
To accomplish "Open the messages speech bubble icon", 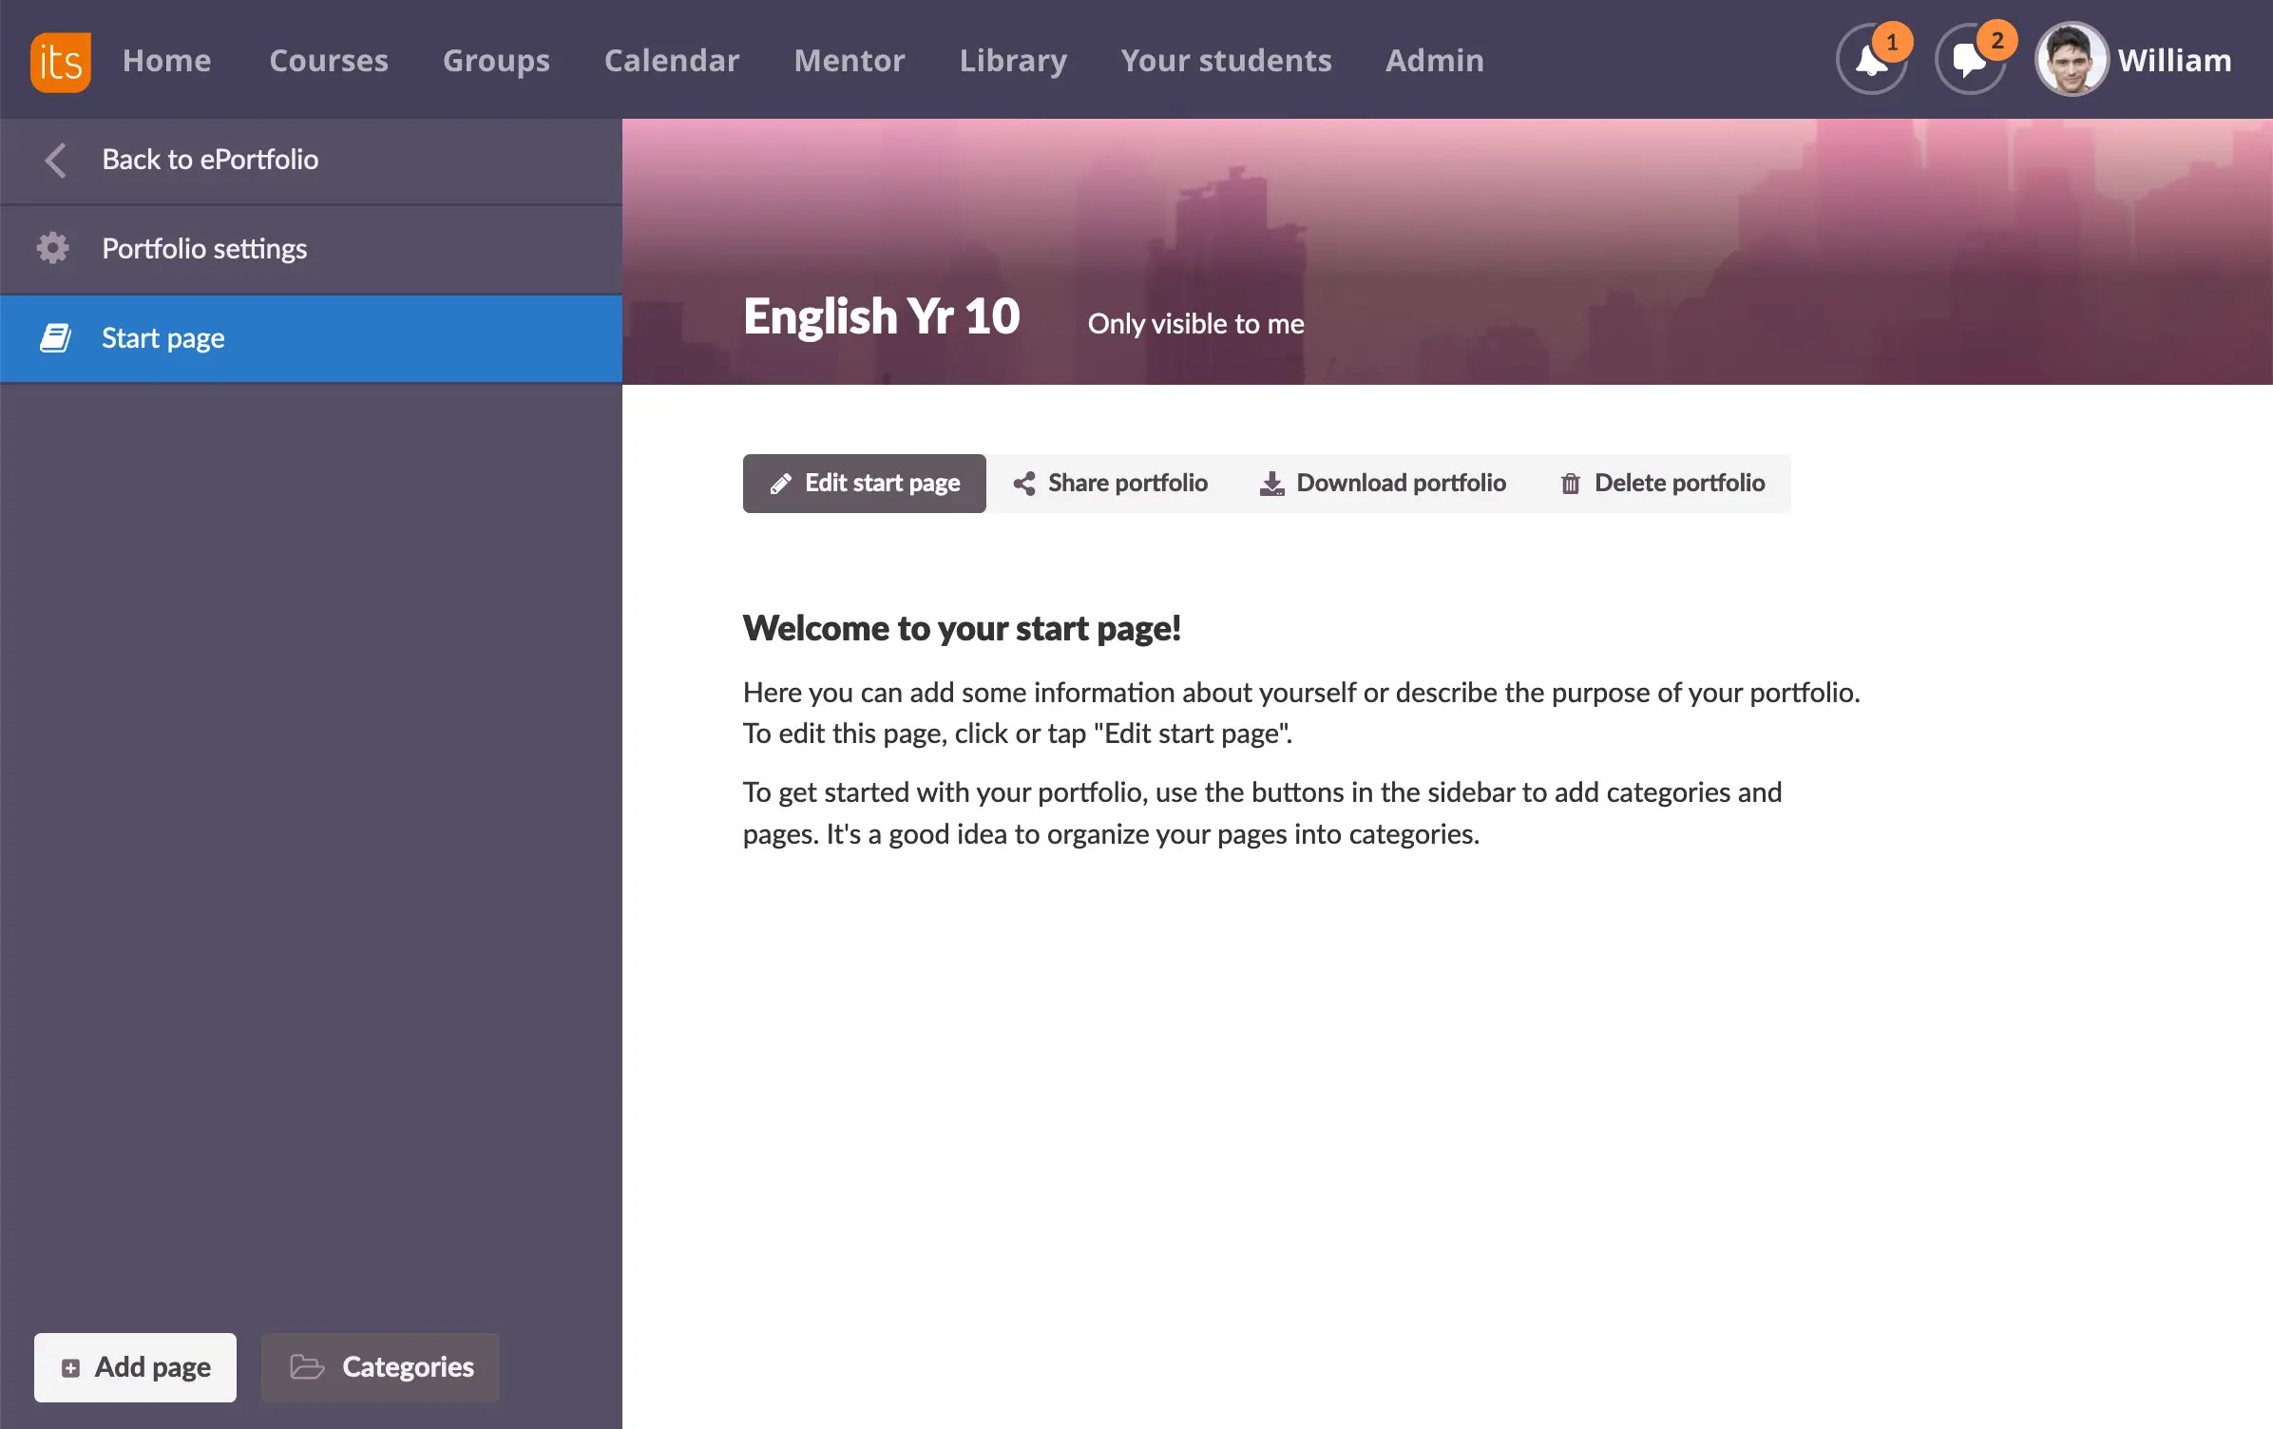I will (x=1969, y=60).
